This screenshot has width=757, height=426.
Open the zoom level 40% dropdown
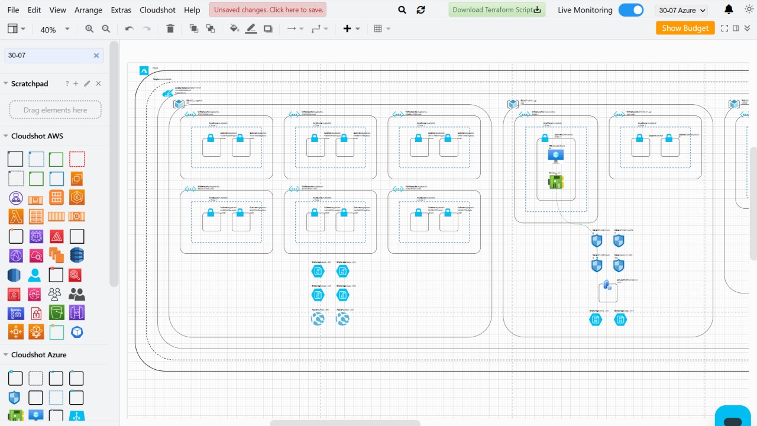click(55, 29)
